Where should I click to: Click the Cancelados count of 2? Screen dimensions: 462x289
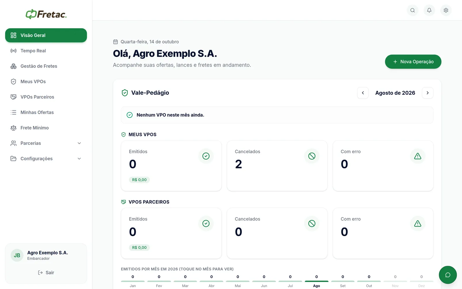pos(239,164)
